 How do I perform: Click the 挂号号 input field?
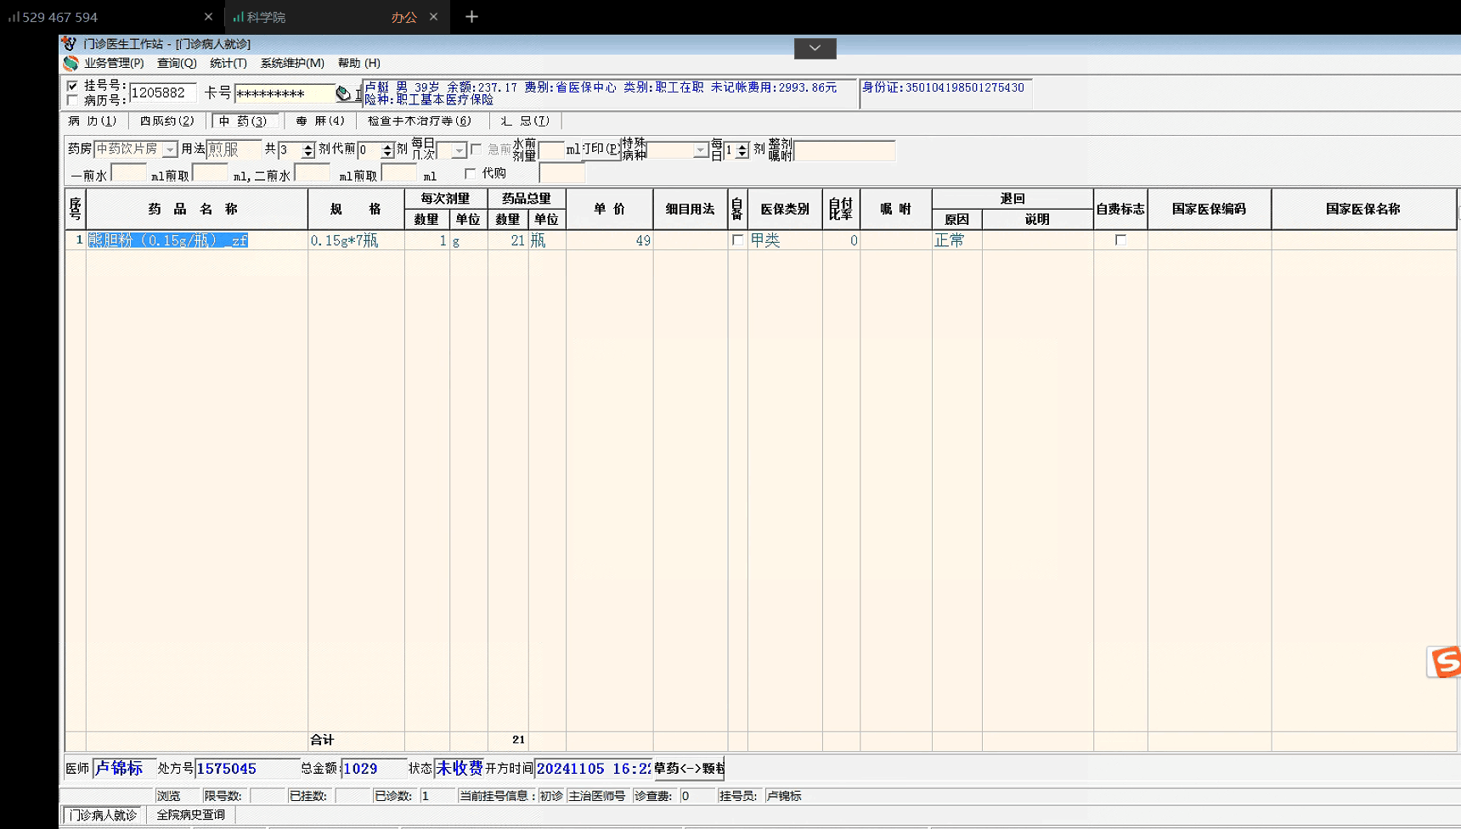tap(163, 92)
